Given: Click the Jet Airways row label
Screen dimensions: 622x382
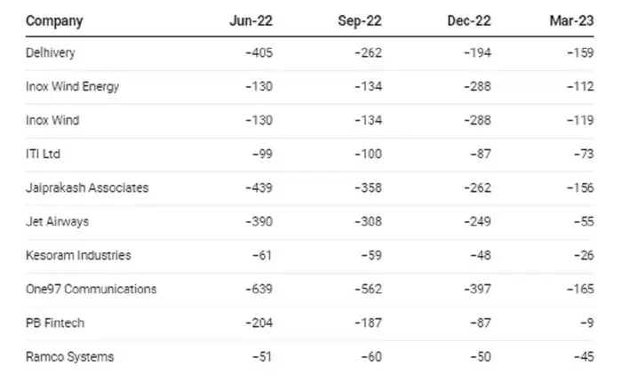Looking at the screenshot, I should pyautogui.click(x=58, y=222).
